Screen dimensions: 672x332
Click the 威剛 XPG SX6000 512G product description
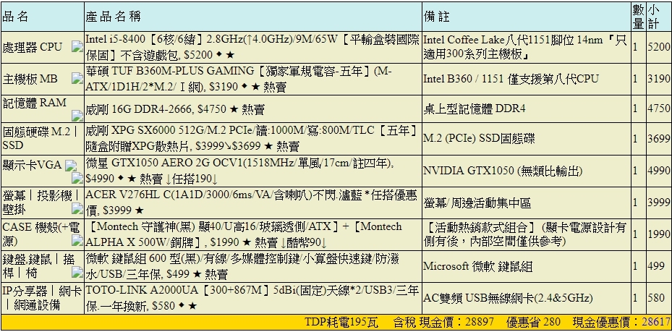[252, 139]
